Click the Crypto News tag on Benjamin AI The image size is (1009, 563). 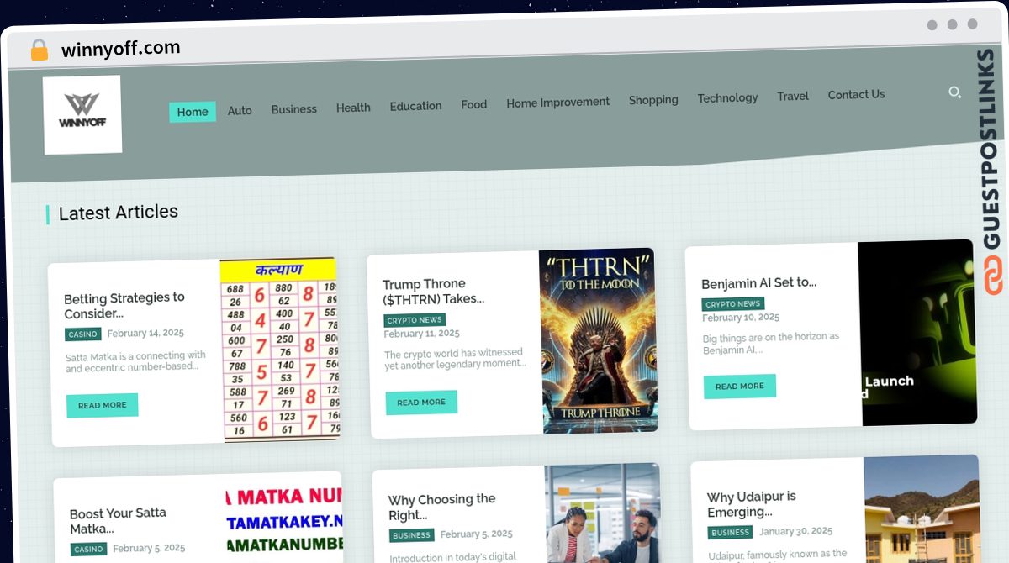coord(733,304)
